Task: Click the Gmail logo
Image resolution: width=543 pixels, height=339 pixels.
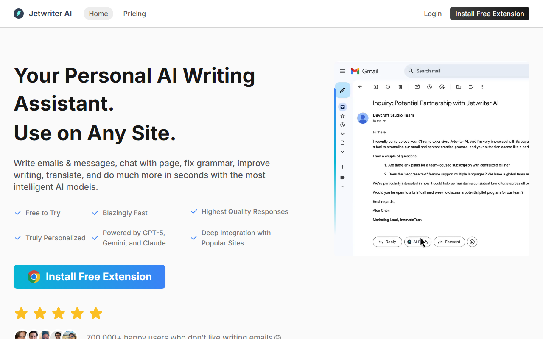Action: 364,71
